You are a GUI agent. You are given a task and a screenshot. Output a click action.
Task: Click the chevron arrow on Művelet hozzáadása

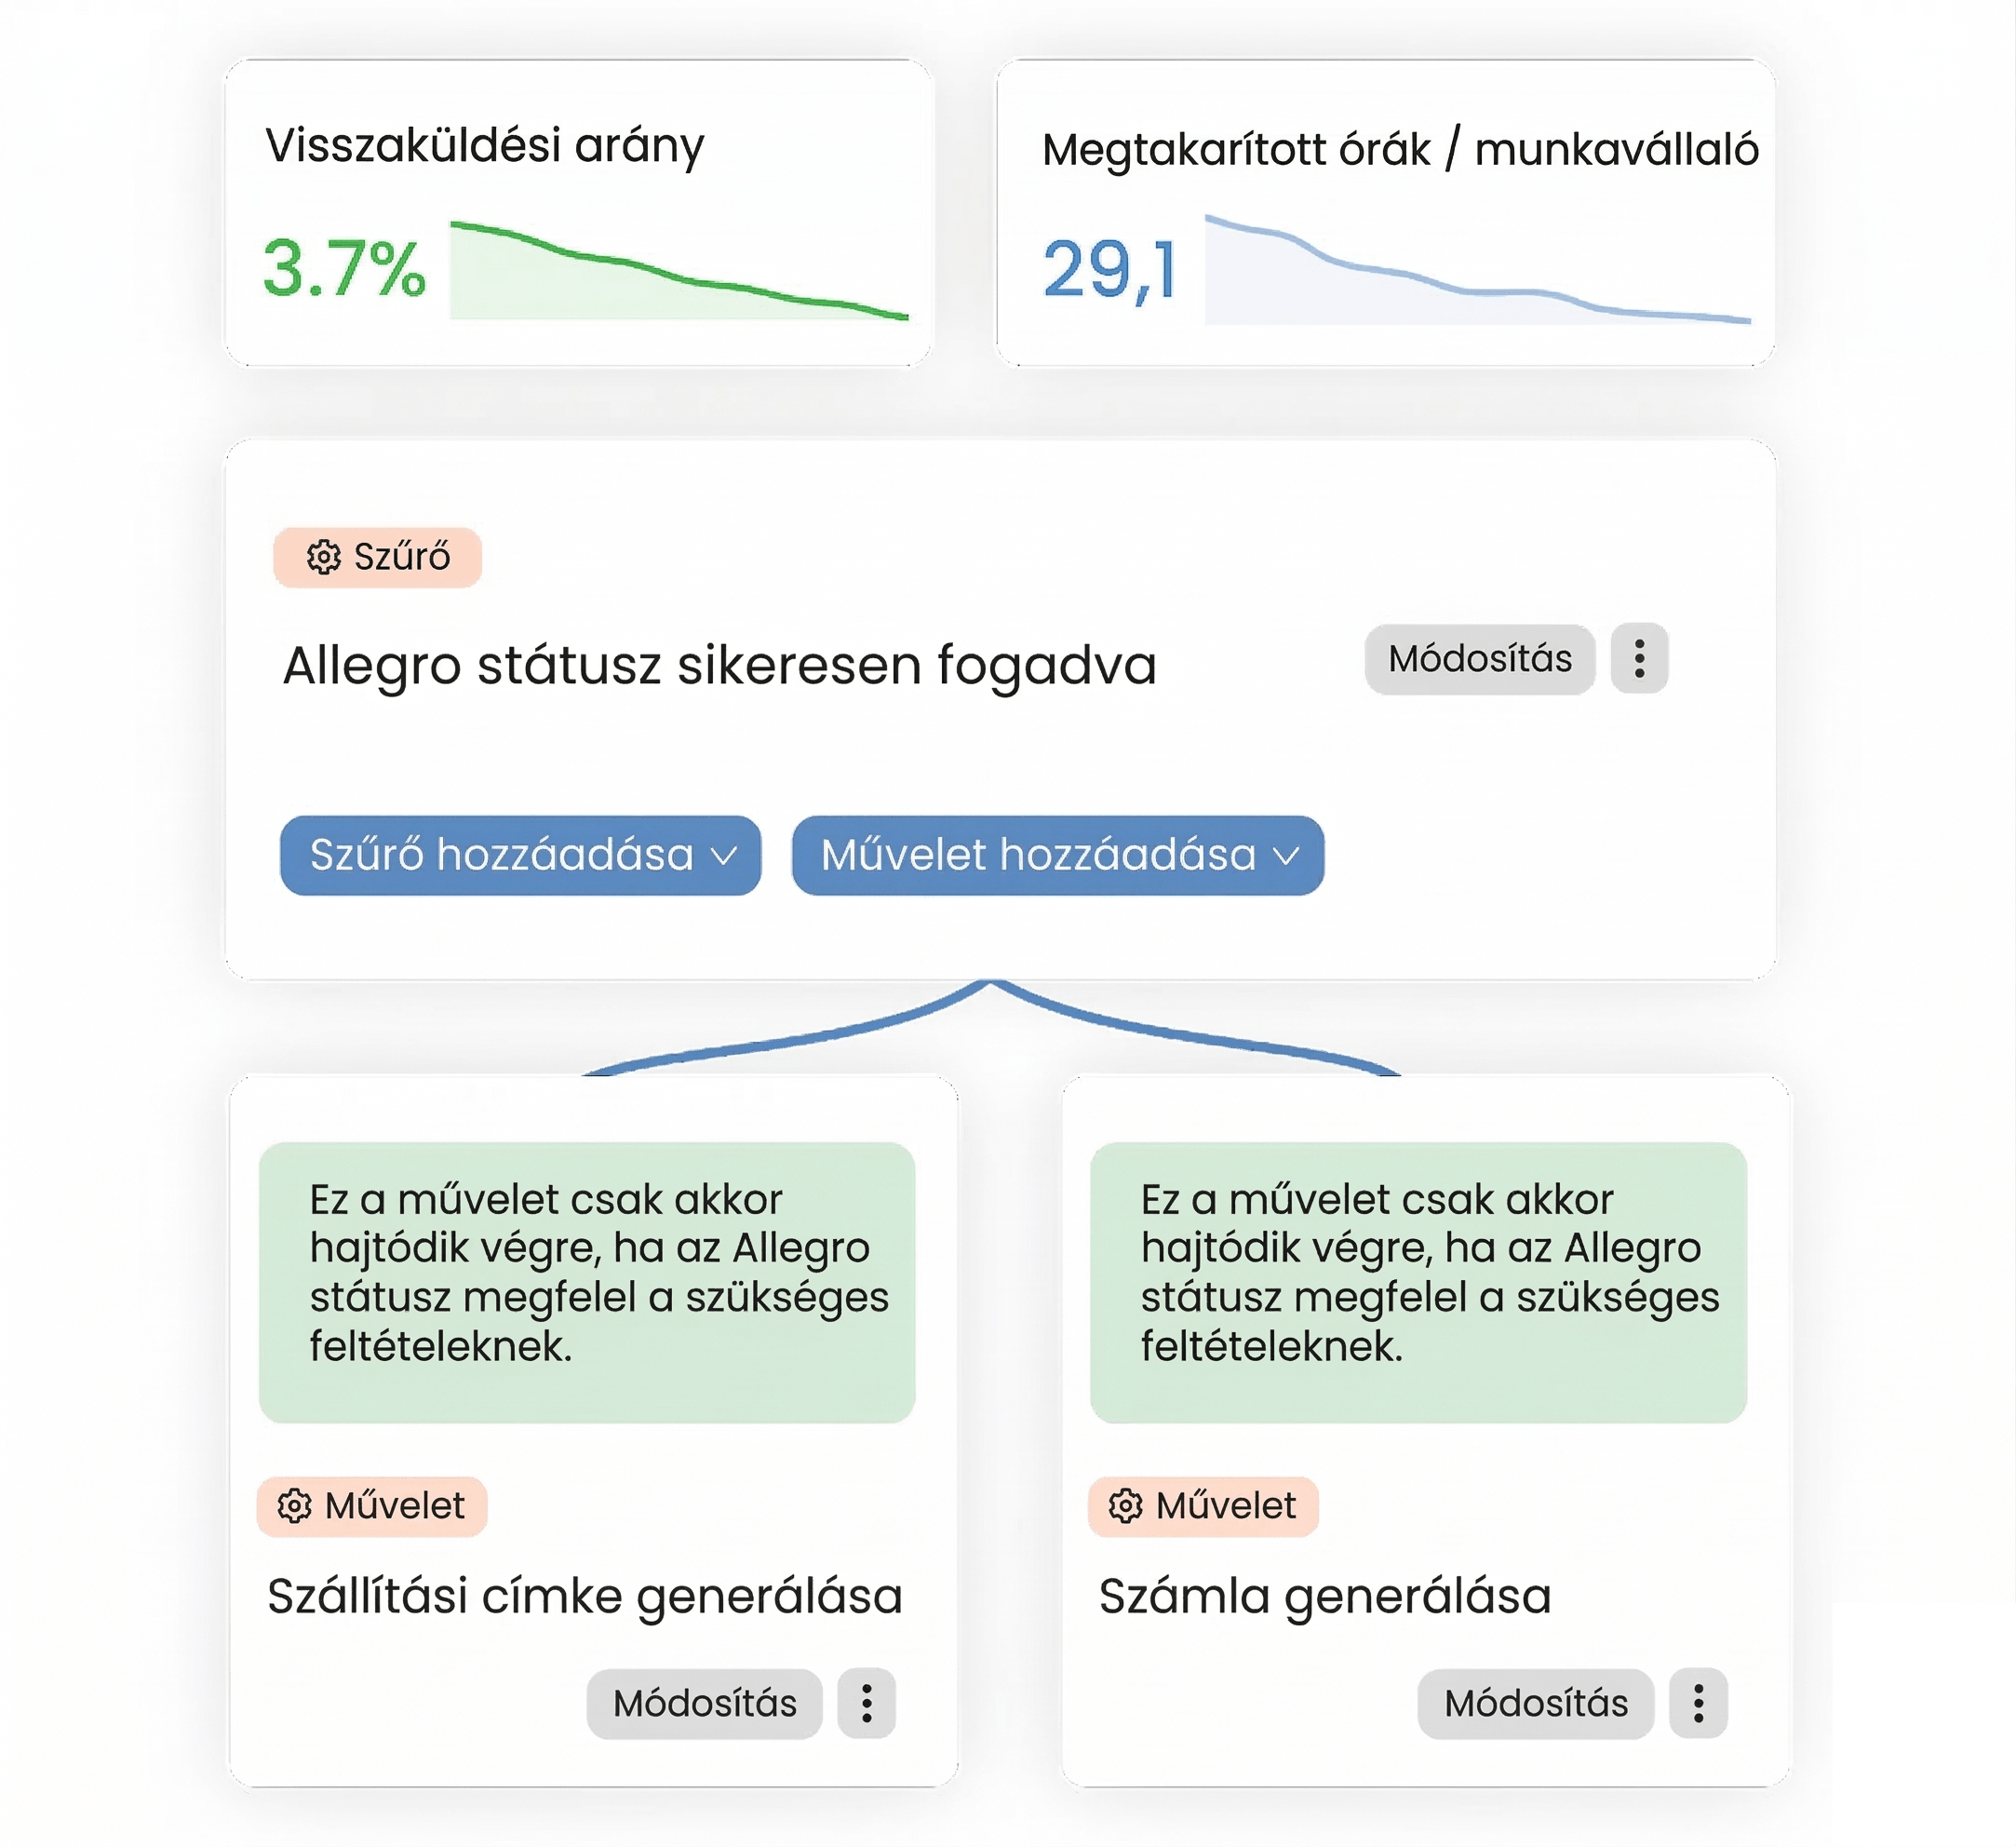tap(1286, 856)
